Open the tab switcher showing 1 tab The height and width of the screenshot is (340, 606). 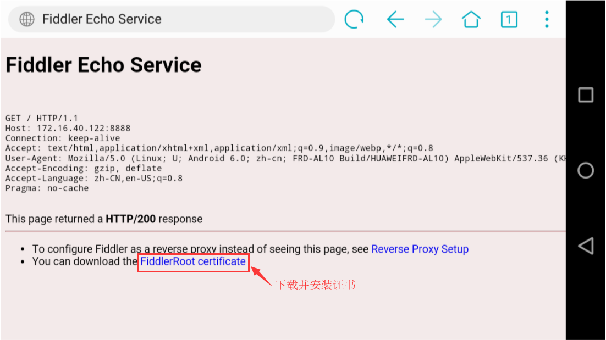pyautogui.click(x=509, y=19)
